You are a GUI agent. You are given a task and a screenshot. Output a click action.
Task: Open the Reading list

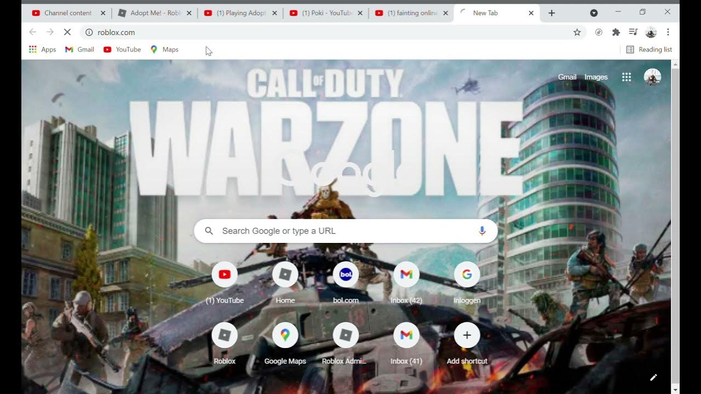pyautogui.click(x=648, y=49)
